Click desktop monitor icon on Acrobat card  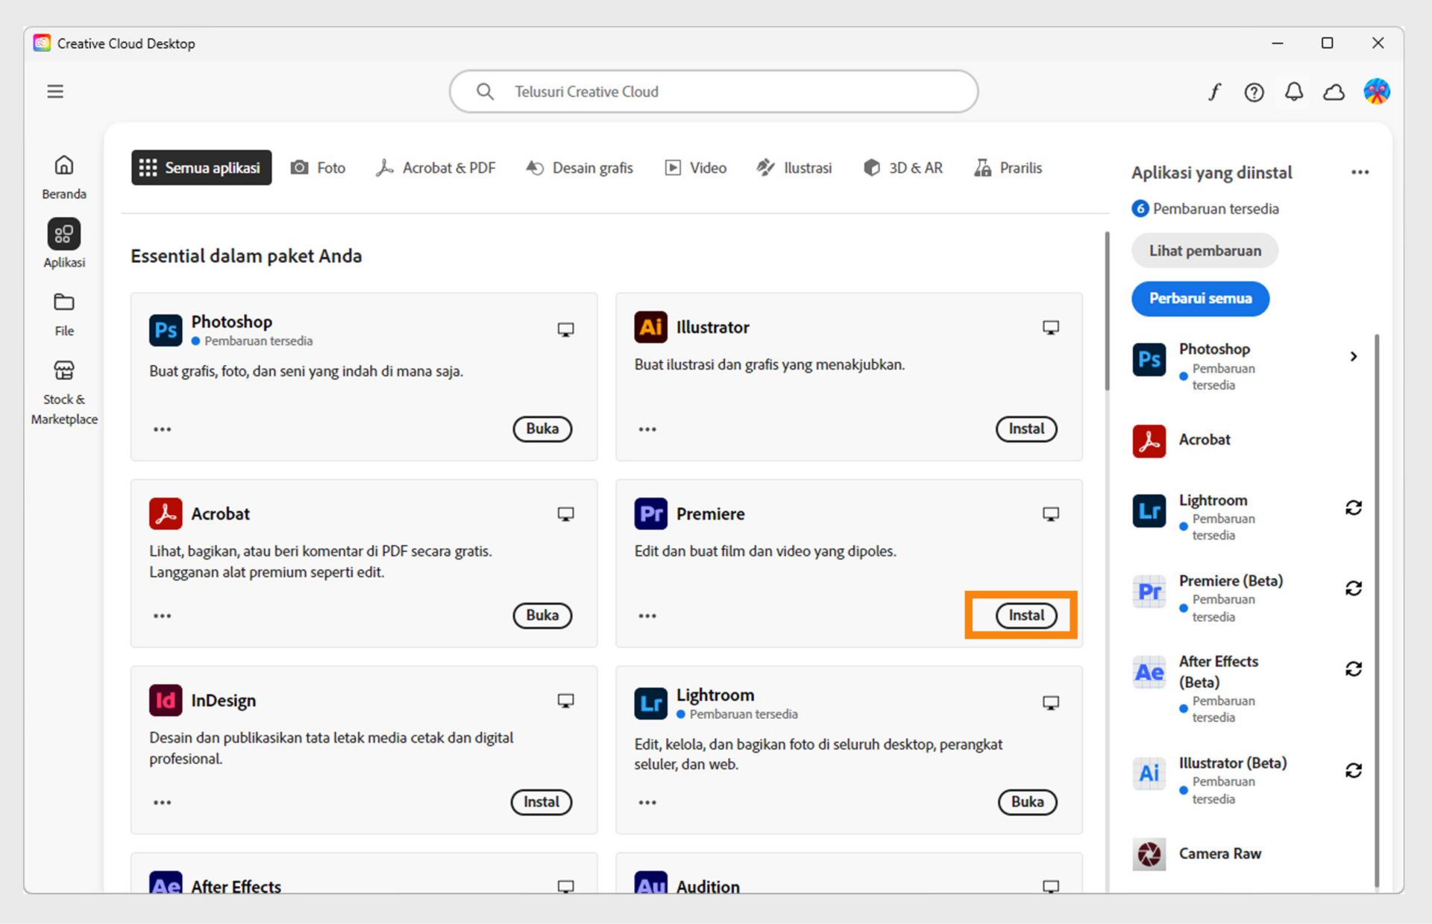click(566, 513)
